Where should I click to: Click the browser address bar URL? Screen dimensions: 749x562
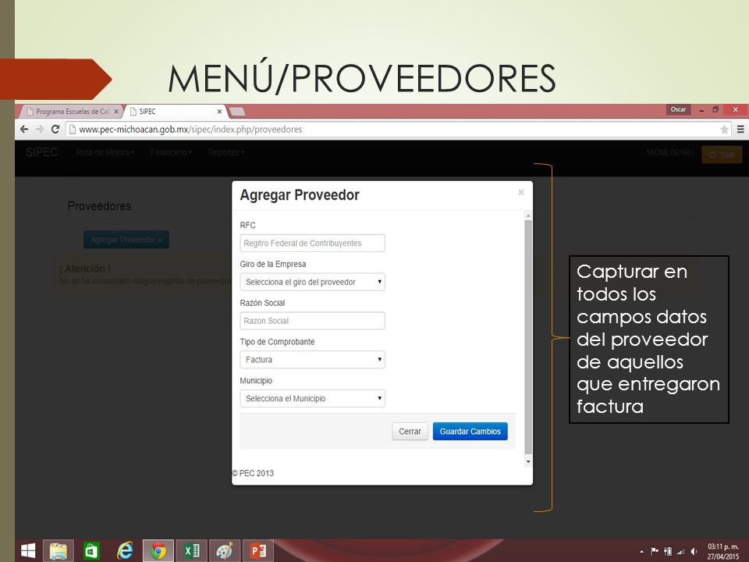190,129
